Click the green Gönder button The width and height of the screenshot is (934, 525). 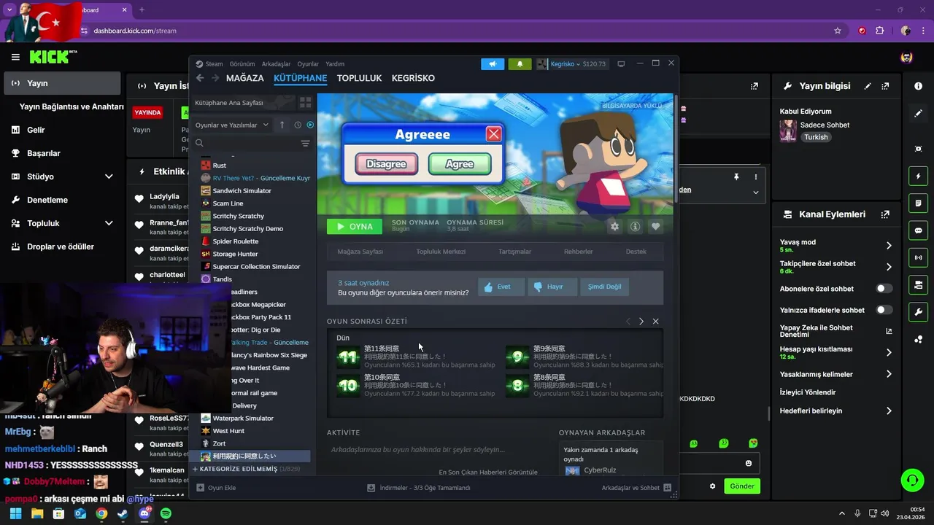coord(742,486)
